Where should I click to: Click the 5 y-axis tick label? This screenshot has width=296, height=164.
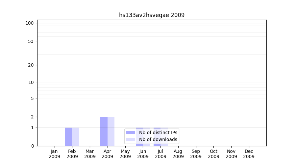point(32,98)
